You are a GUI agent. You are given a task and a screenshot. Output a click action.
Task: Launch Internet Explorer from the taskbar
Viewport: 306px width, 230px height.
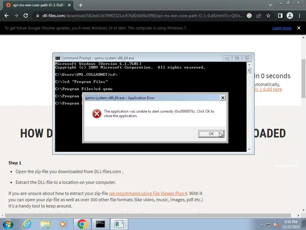click(27, 224)
